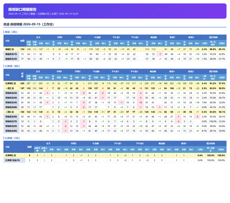Click the +24 gap cell in 二组汇总 row

[x=121, y=112]
